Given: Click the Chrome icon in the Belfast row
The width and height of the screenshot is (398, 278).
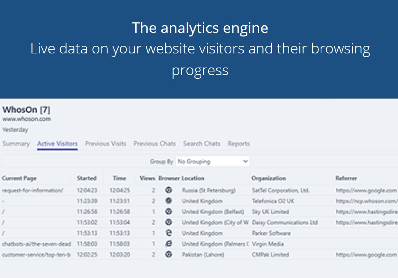Looking at the screenshot, I should (x=168, y=212).
